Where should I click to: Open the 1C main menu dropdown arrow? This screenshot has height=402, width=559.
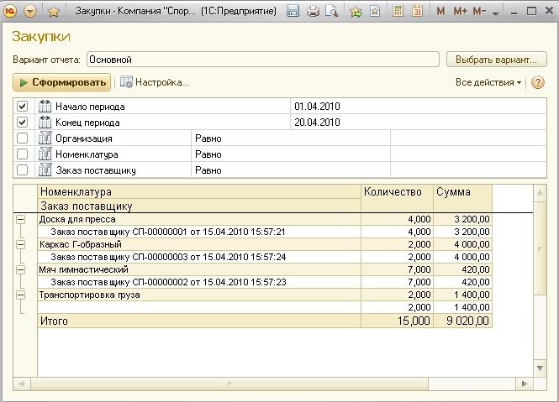(x=30, y=12)
